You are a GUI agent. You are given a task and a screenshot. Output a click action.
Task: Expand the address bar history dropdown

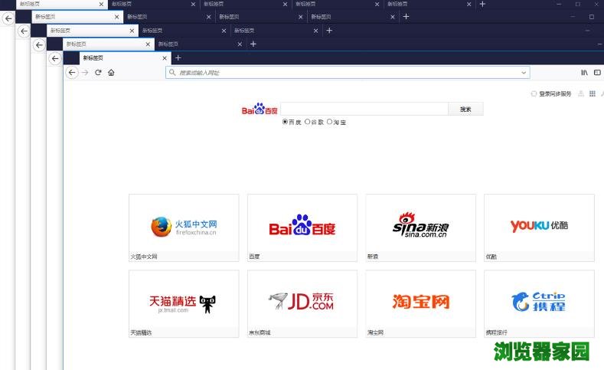[x=524, y=73]
